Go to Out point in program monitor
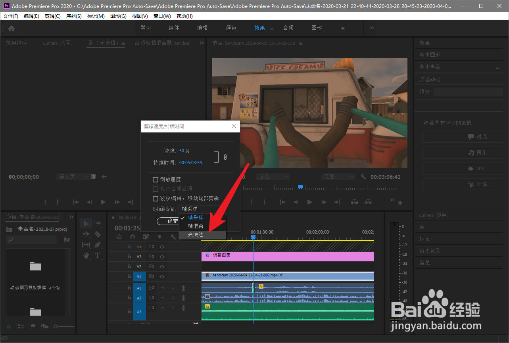 tap(337, 202)
